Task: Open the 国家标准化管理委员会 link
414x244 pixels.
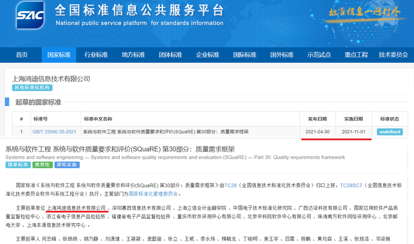Action: pos(153,194)
